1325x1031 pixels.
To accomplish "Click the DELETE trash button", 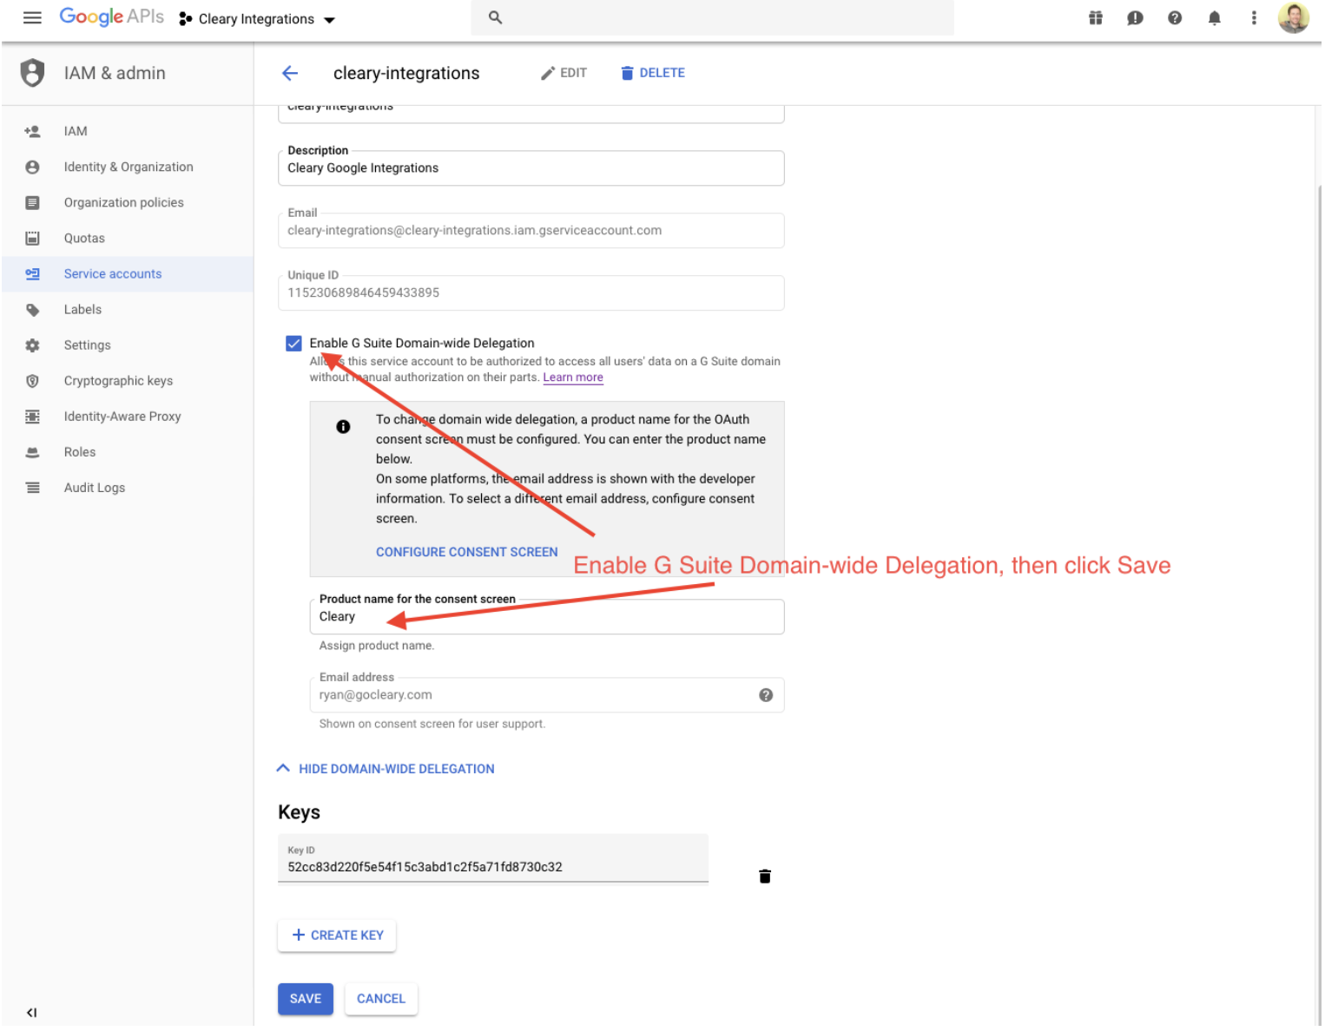I will pos(653,73).
